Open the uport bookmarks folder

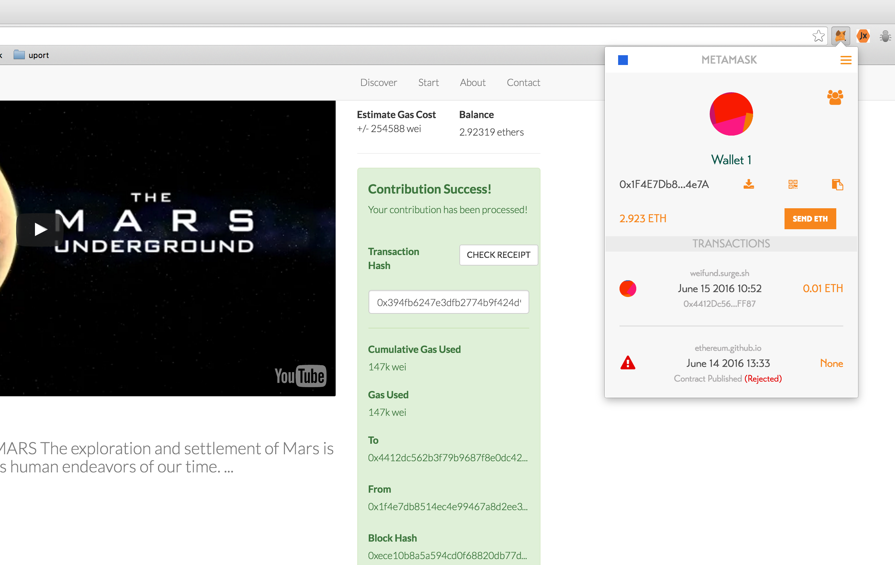coord(31,55)
